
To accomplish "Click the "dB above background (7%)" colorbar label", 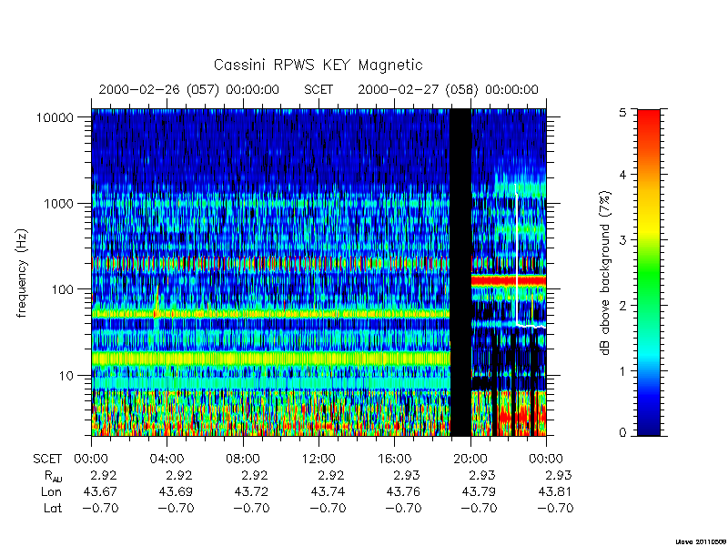I will (605, 273).
